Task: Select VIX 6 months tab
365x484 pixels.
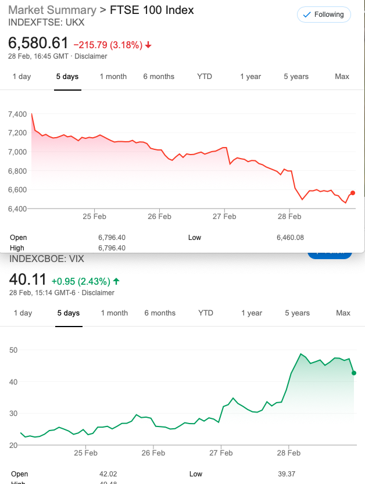Action: [x=160, y=313]
